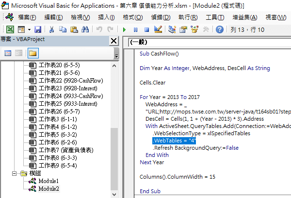Screen dimensions: 291x198
Task: Open the 視窗(W) menu
Action: [276, 17]
